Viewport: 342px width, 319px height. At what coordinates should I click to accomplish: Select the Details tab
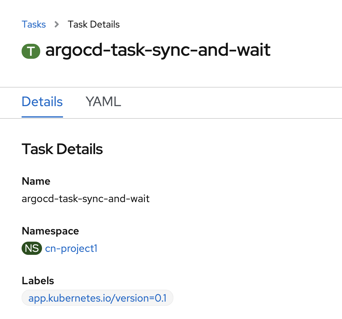point(42,102)
